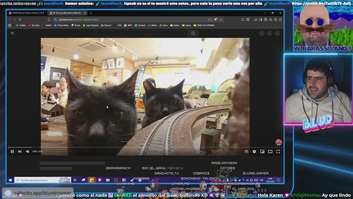Screen dimensions: 353x199
Task: Open the music note playlist icon
Action: [x=256, y=20]
